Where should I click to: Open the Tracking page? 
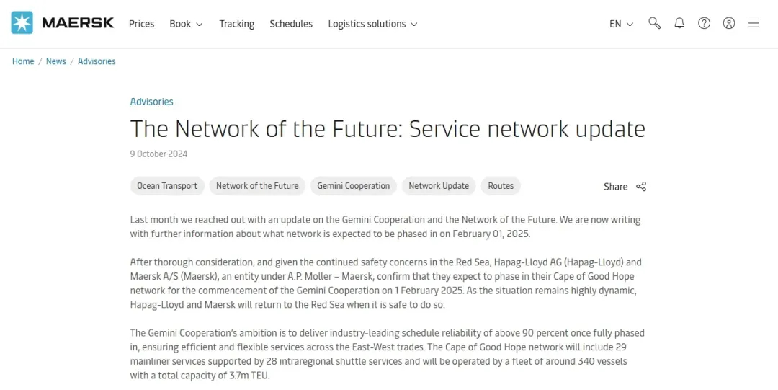pos(236,24)
